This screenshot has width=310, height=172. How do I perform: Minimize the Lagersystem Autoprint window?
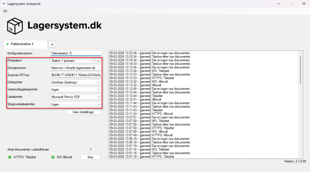tap(277, 4)
